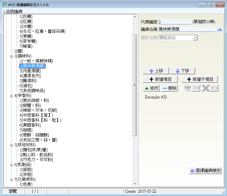The image size is (227, 196).
Task: Select tree item 1[白糖]
Action: pos(26,17)
